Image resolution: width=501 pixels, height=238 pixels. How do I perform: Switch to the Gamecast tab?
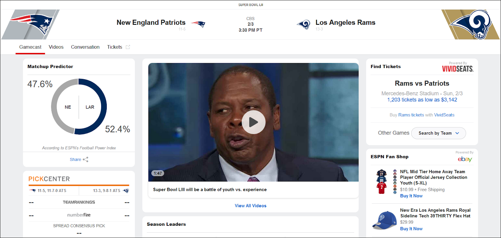30,47
